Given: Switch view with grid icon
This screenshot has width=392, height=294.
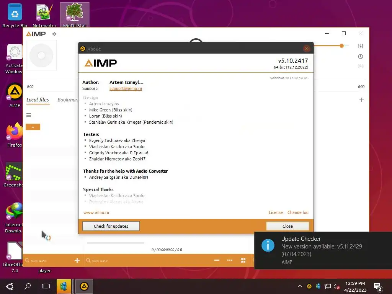Looking at the screenshot, I should (243, 260).
